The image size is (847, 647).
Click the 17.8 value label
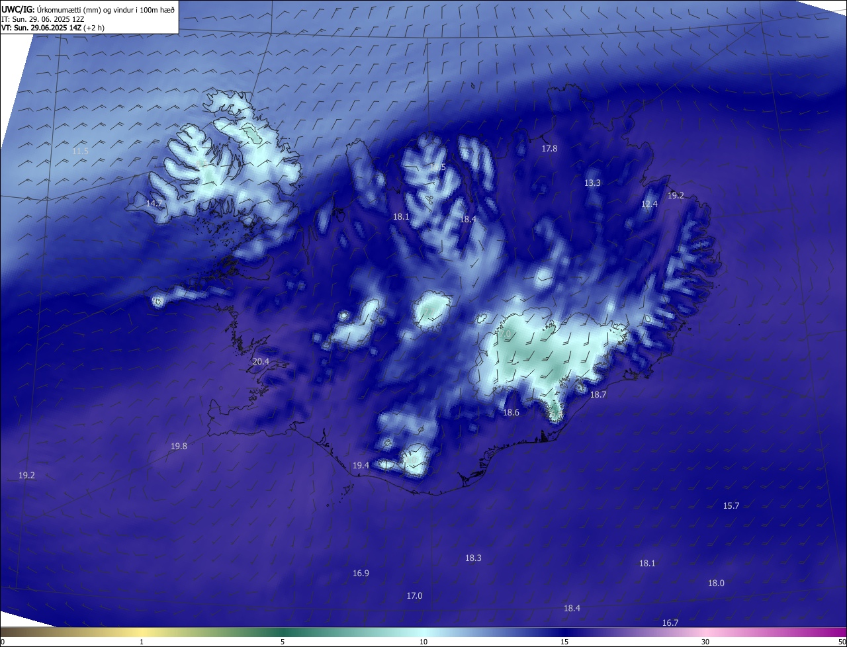[x=549, y=149]
